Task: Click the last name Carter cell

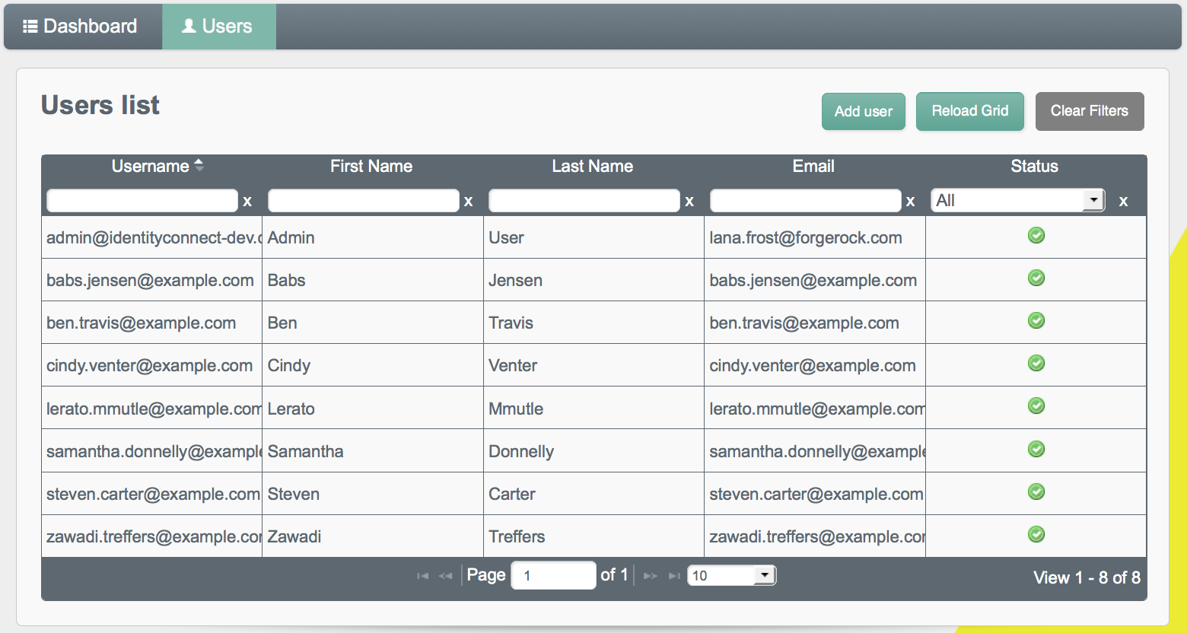Action: tap(593, 494)
